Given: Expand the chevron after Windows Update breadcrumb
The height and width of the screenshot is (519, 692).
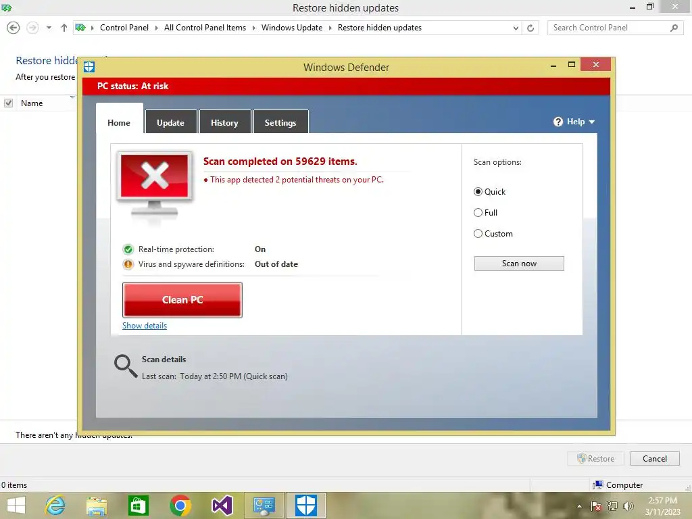Looking at the screenshot, I should pos(330,28).
